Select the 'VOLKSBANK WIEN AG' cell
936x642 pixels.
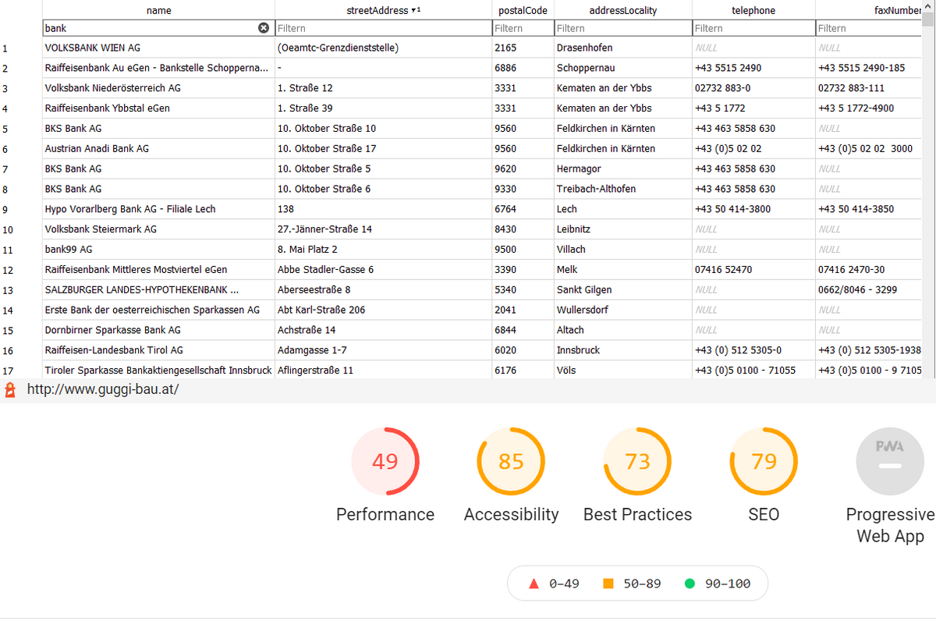tap(158, 48)
